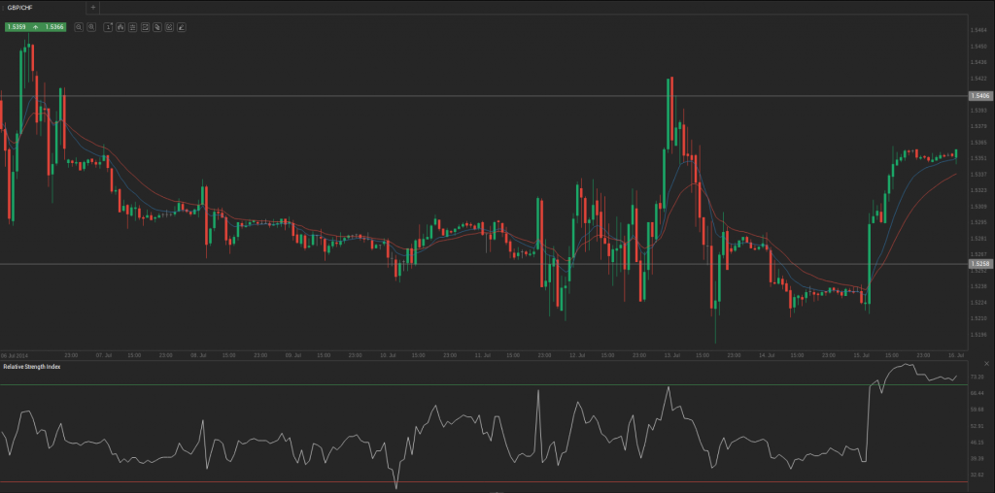995x493 pixels.
Task: Click the zoom out magnifier icon
Action: pyautogui.click(x=79, y=27)
